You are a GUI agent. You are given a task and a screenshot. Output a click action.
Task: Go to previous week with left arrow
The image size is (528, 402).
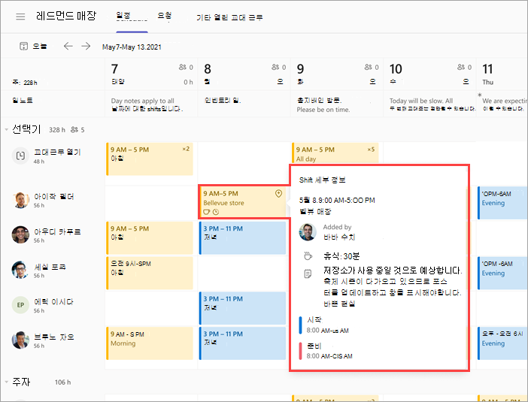pos(68,46)
